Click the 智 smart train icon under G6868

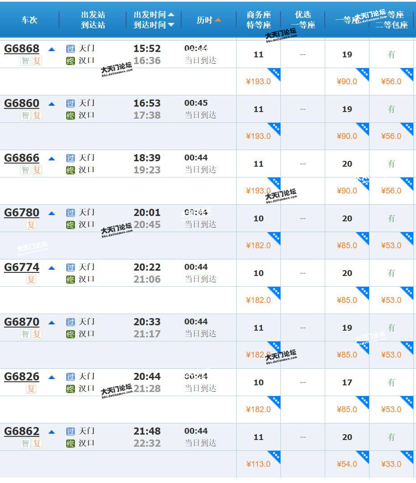point(25,60)
